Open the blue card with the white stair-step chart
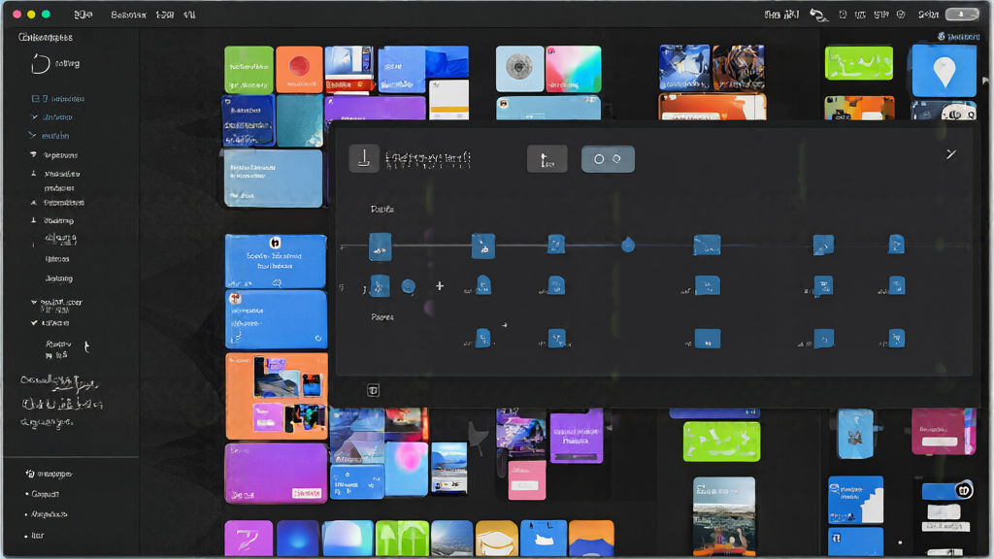994x559 pixels. pos(856,500)
